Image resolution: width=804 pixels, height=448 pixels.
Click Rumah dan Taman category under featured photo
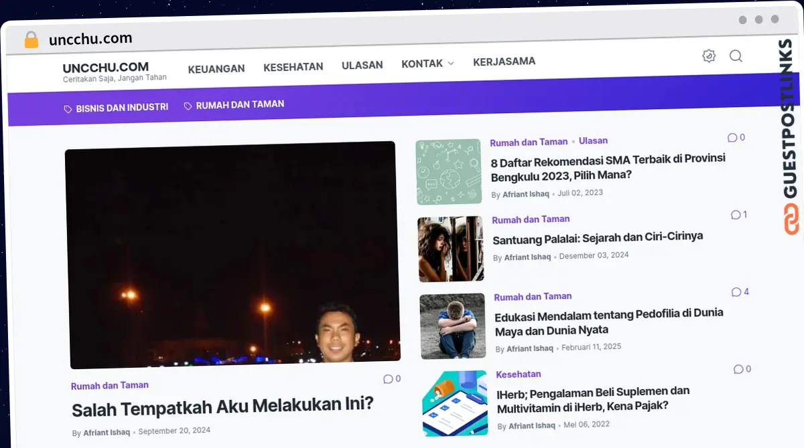point(110,385)
